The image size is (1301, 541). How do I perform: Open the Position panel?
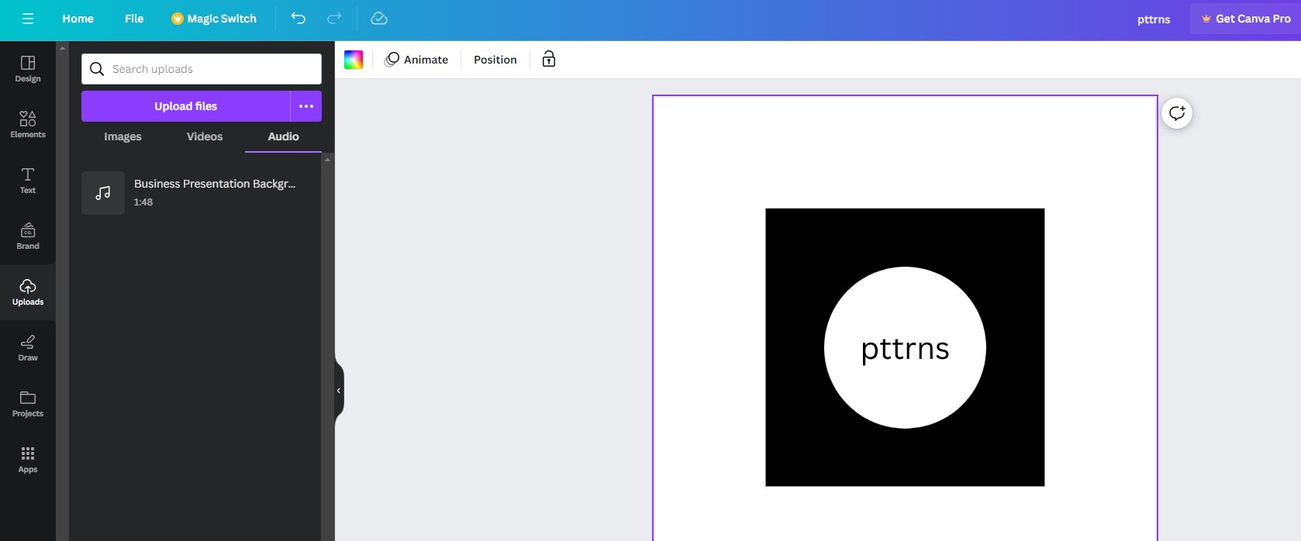(x=495, y=60)
